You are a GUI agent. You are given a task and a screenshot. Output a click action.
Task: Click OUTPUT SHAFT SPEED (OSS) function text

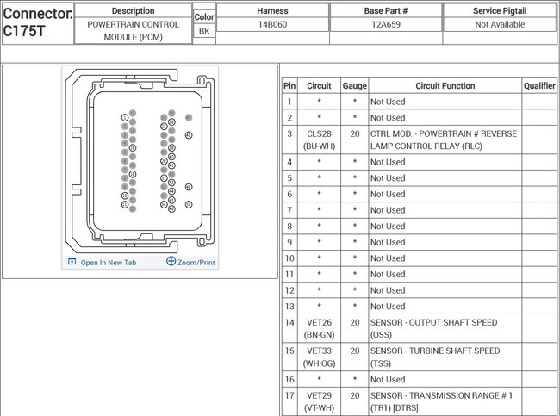pyautogui.click(x=433, y=328)
